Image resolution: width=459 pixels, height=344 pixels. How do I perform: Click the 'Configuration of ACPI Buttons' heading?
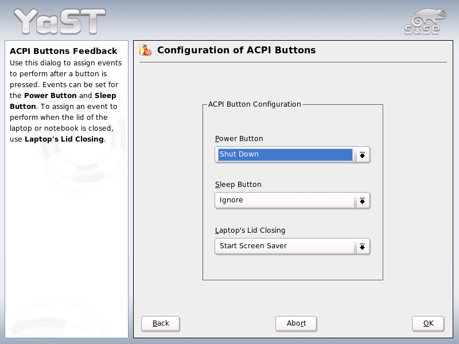(236, 50)
